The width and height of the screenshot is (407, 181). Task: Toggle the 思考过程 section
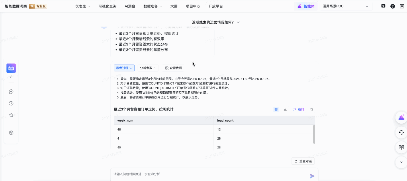click(124, 68)
